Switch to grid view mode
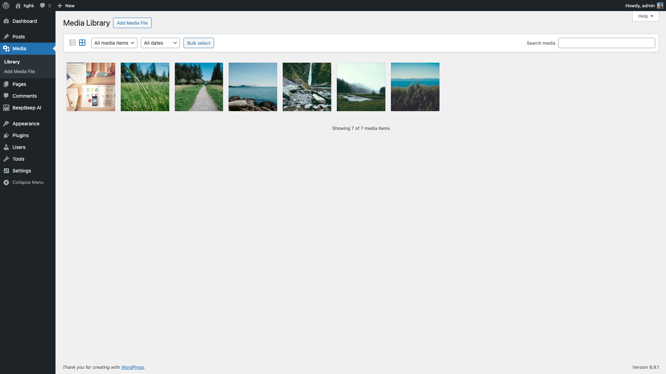This screenshot has width=666, height=374. [x=82, y=42]
